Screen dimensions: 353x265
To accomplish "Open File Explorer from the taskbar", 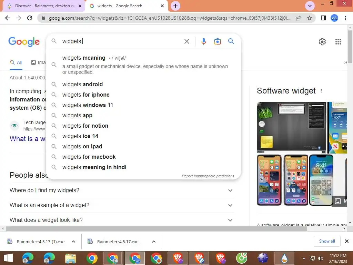I will pyautogui.click(x=70, y=258).
